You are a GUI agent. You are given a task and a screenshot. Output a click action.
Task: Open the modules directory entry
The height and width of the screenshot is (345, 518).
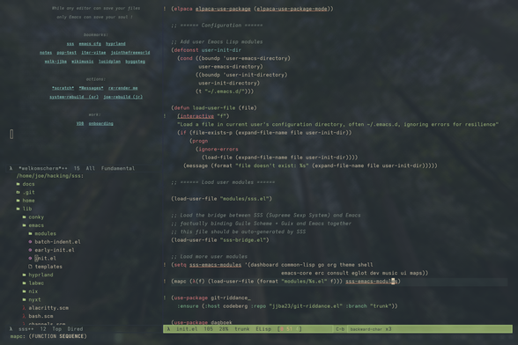coord(45,233)
